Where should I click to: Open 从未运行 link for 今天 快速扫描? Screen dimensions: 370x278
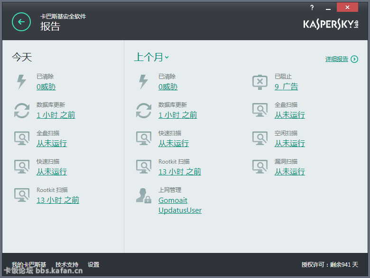click(x=52, y=172)
